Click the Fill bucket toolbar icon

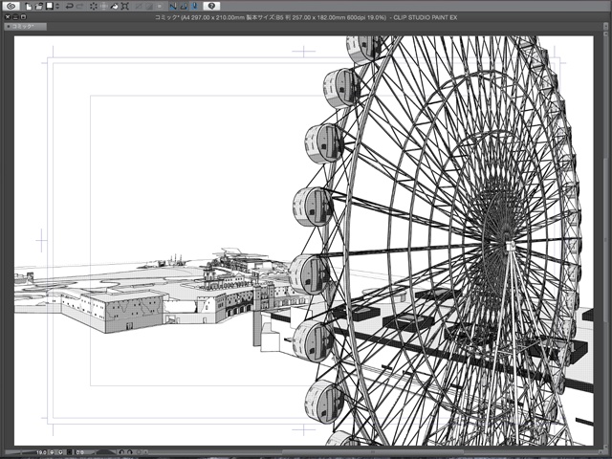click(115, 7)
